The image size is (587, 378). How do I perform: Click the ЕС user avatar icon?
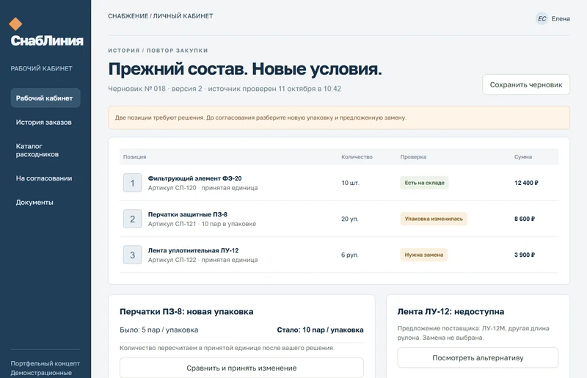[x=542, y=19]
